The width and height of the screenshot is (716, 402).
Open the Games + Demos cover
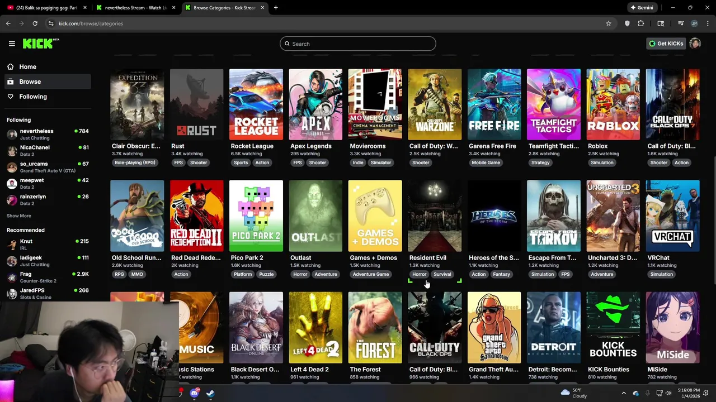pos(375,216)
